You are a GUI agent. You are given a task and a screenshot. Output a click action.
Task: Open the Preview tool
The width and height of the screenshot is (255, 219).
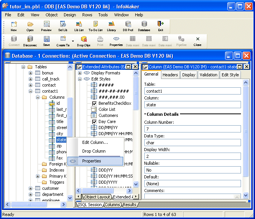46,26
